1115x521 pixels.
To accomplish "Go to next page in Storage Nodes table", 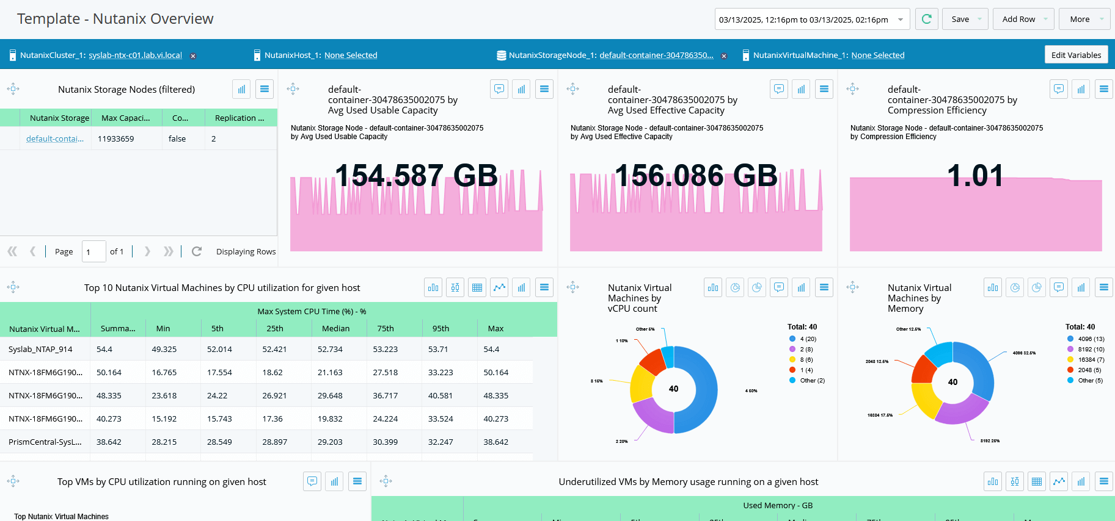I will 147,251.
